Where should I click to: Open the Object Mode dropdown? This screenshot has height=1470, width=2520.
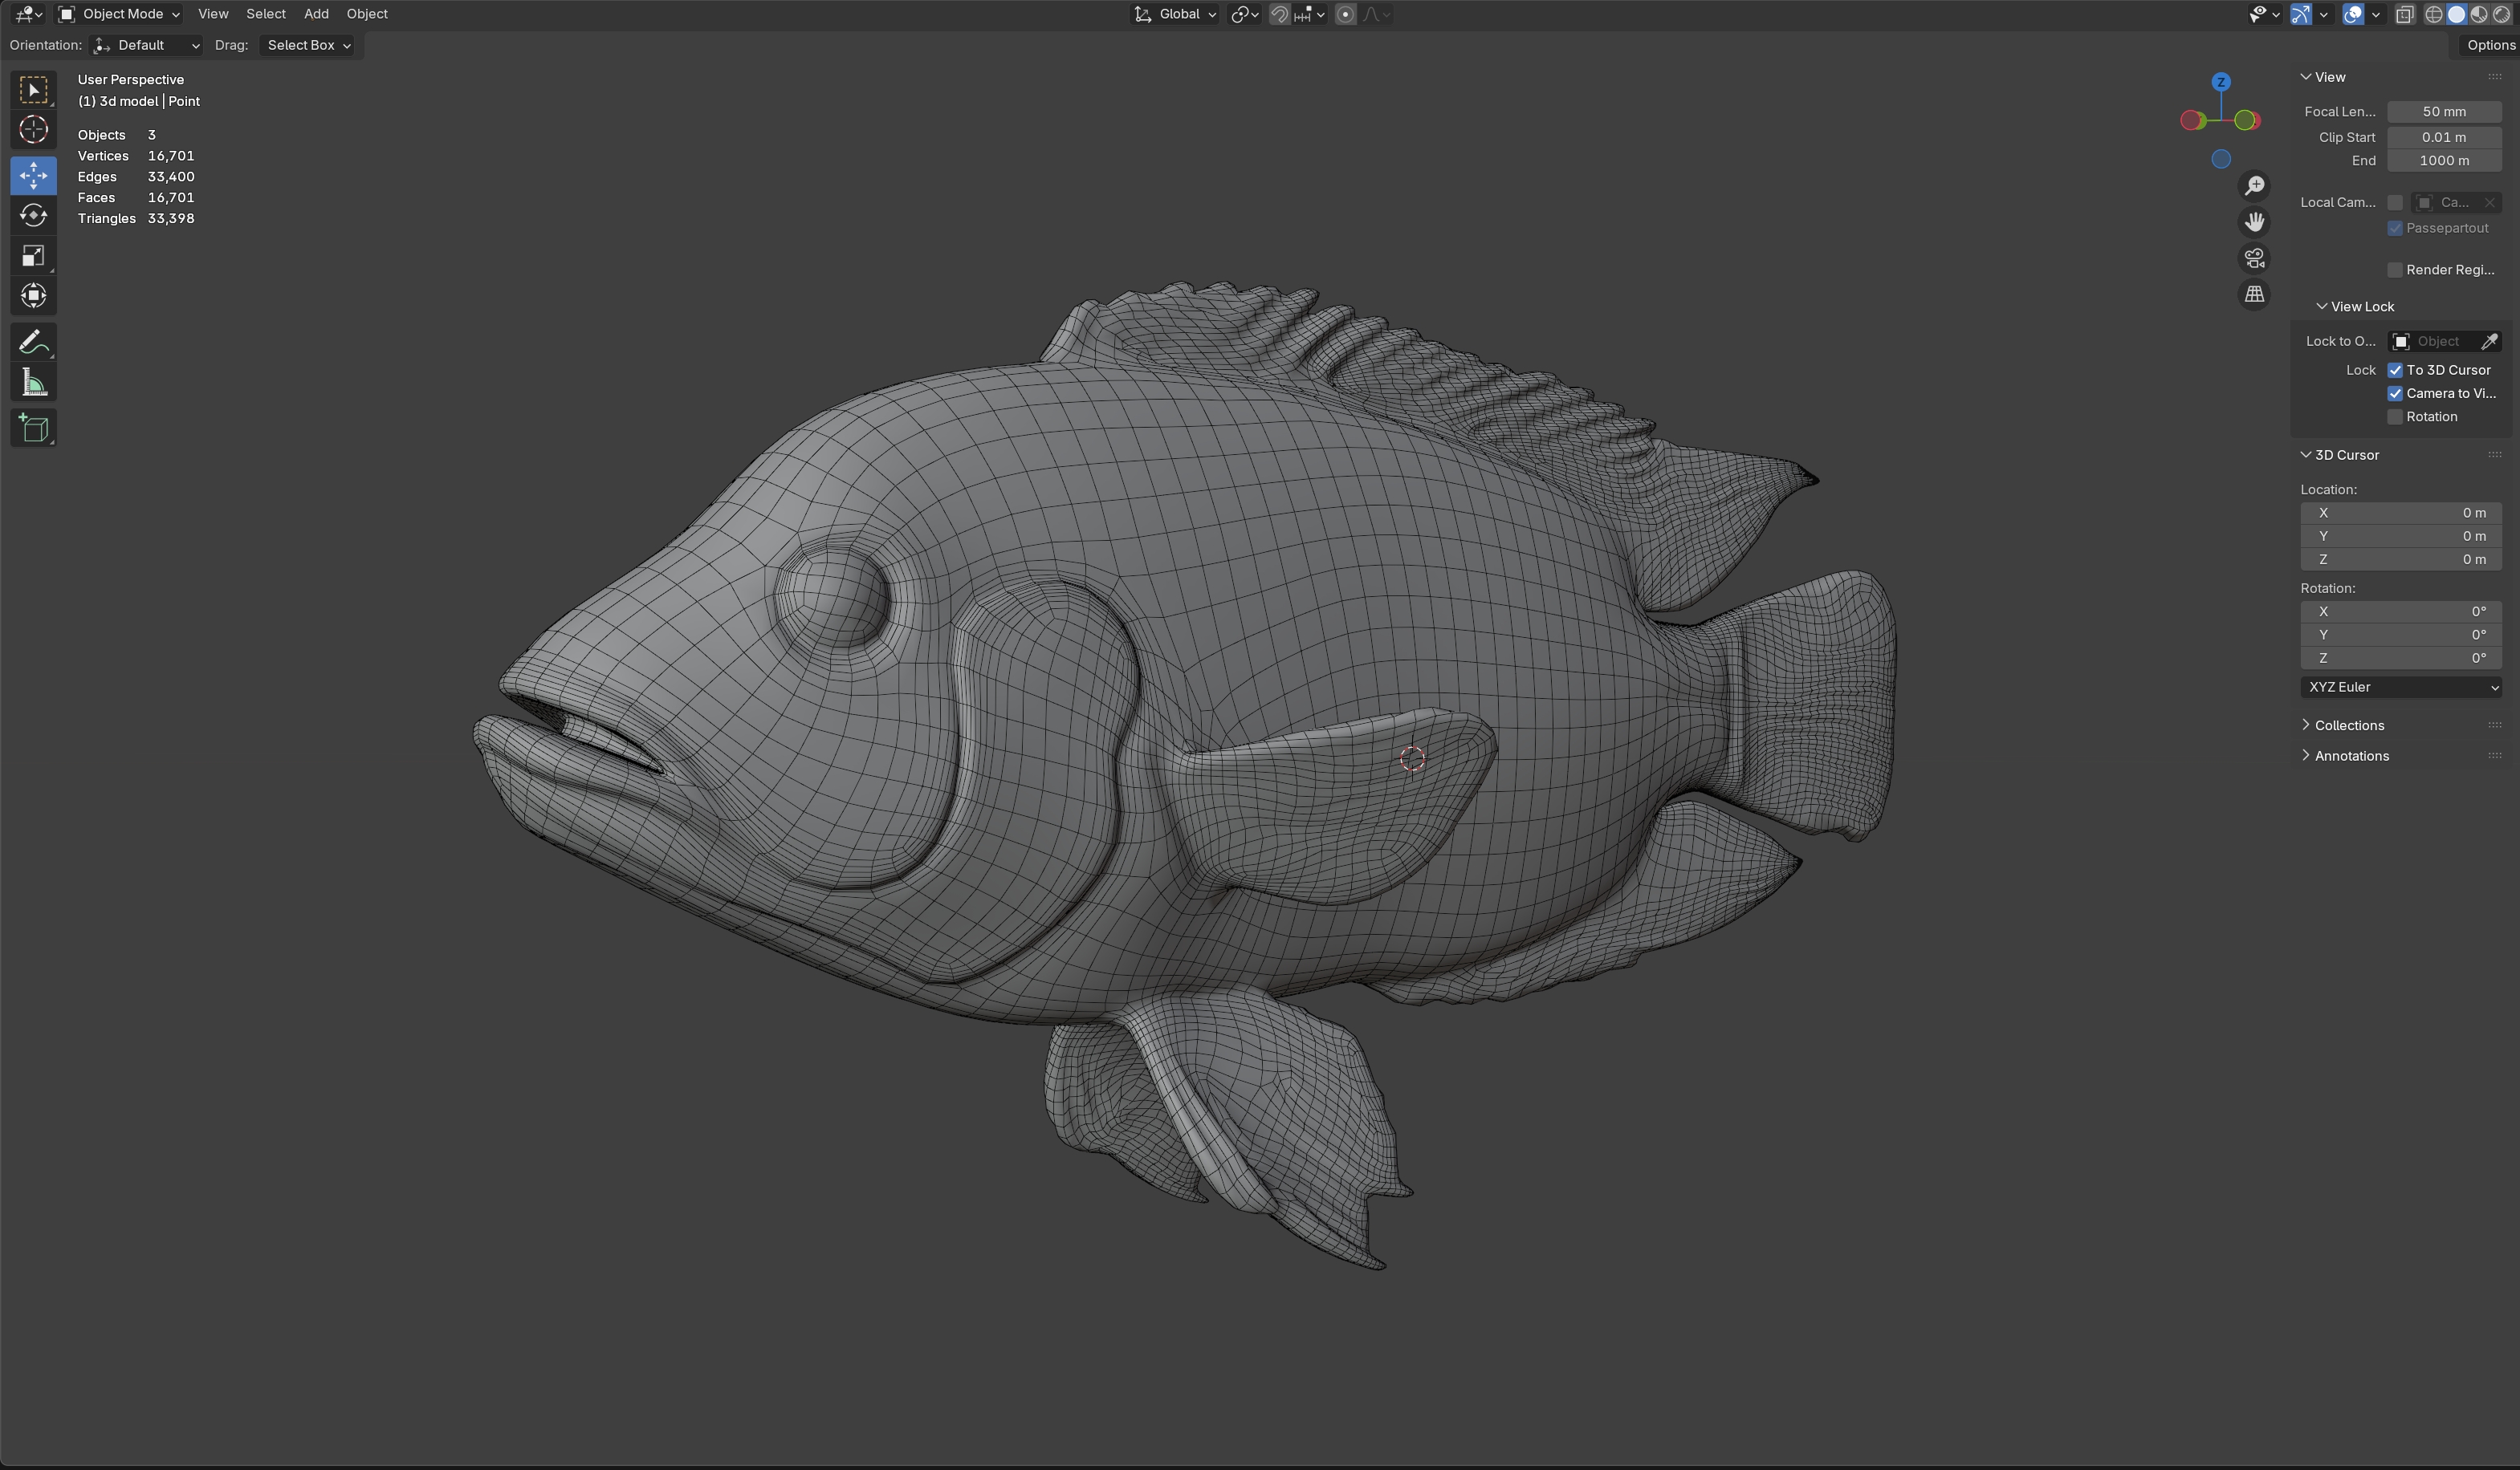[120, 14]
